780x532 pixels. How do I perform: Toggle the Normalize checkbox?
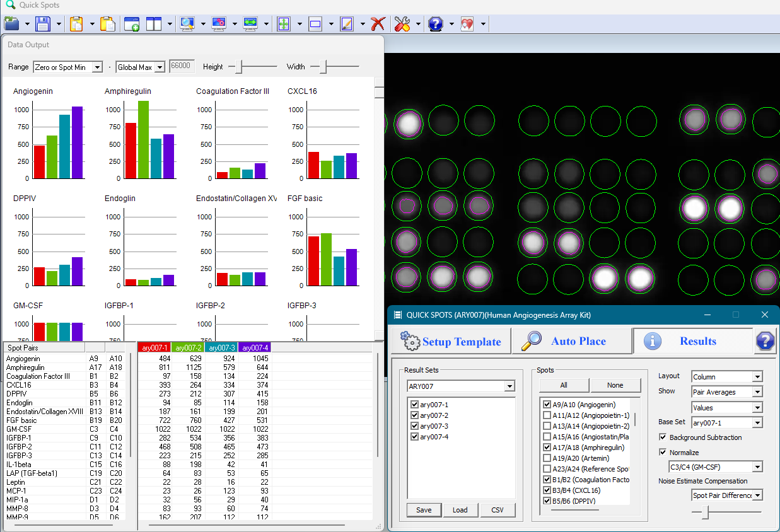pyautogui.click(x=663, y=453)
